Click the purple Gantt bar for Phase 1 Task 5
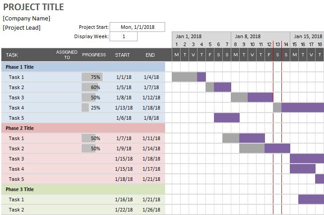The image size is (324, 215). pyautogui.click(x=227, y=118)
